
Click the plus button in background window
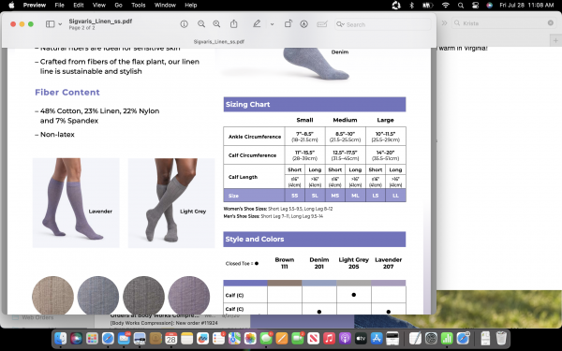555,41
